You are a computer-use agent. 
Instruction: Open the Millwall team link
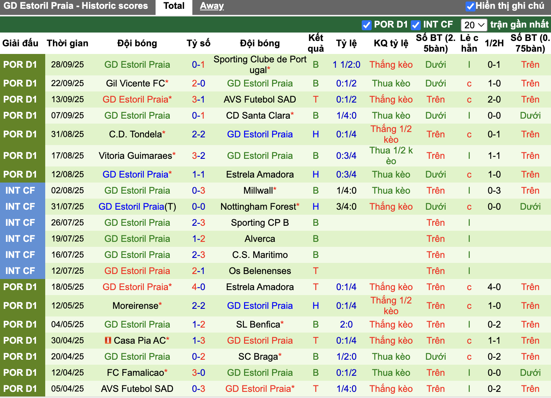point(258,191)
